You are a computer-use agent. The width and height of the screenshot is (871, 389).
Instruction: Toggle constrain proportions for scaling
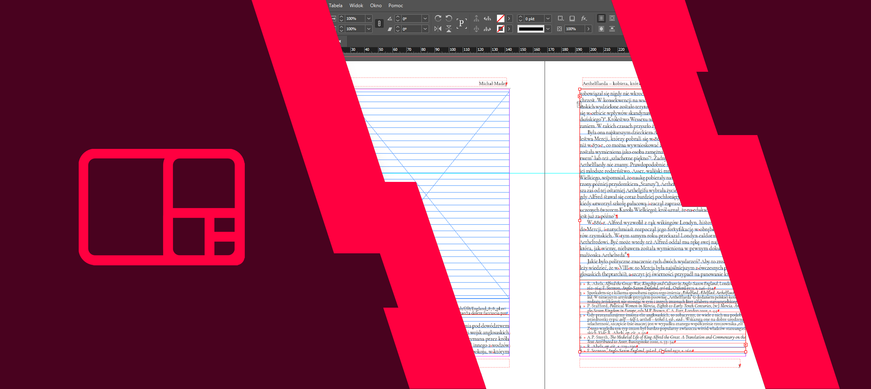point(379,24)
